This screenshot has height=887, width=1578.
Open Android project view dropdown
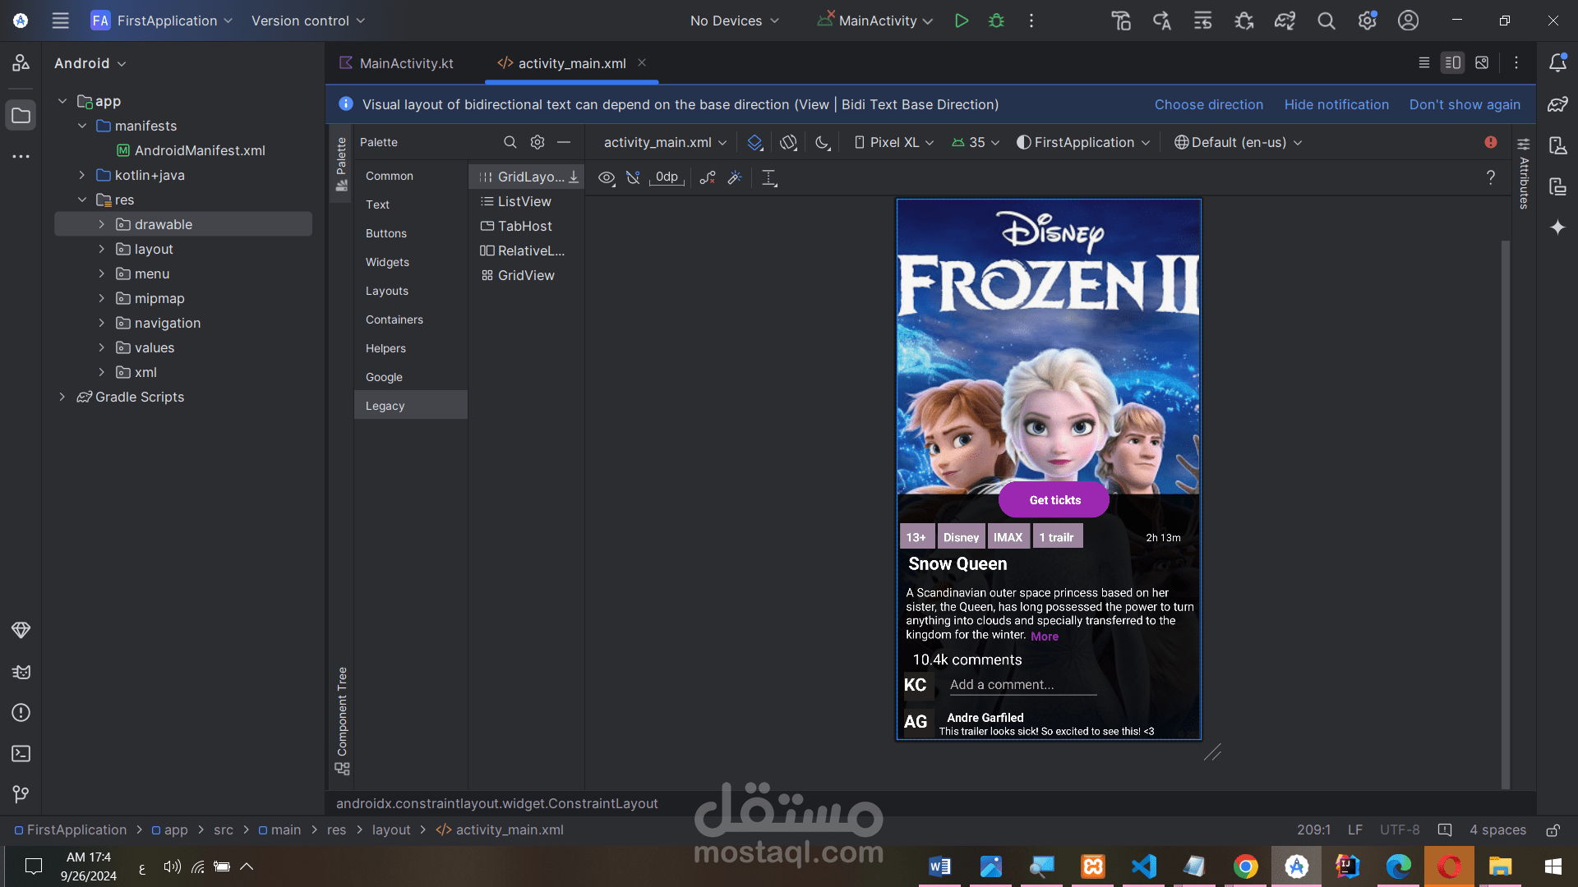point(90,63)
